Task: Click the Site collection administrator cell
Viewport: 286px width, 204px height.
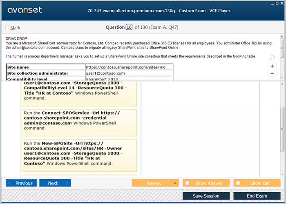Action: pos(46,73)
